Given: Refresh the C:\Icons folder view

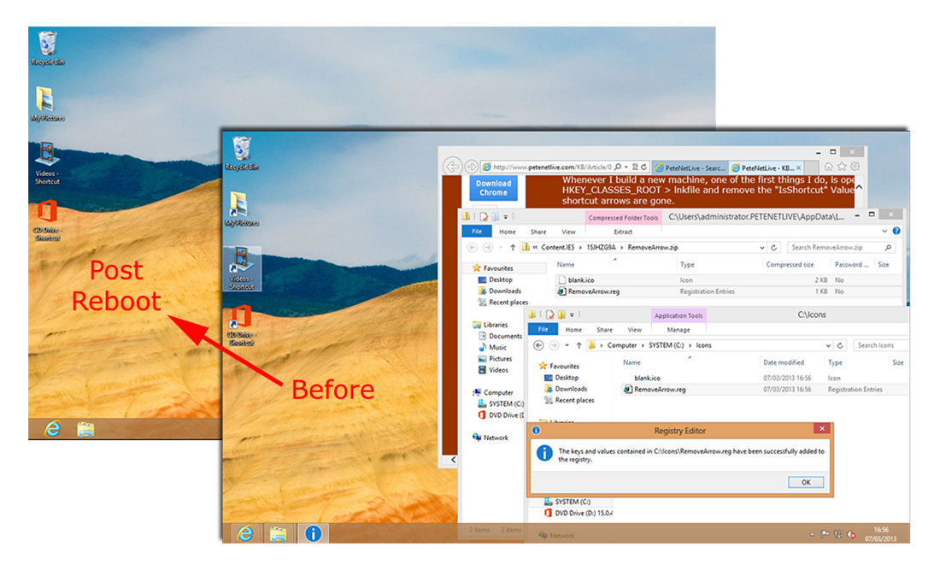Looking at the screenshot, I should coord(841,345).
